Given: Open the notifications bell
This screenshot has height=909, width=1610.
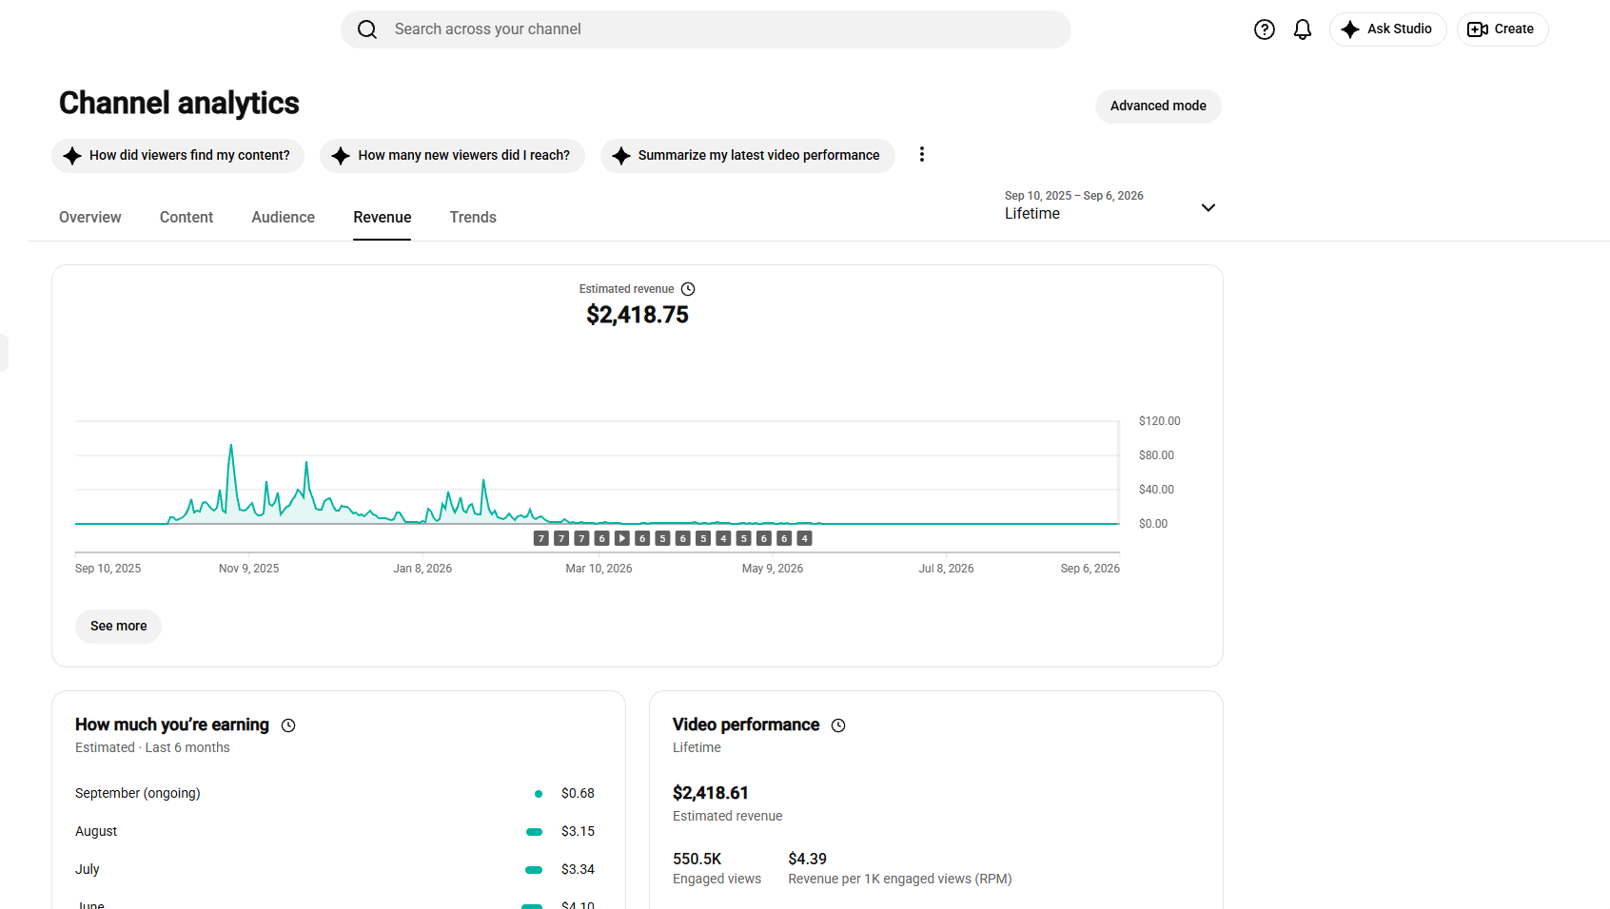Looking at the screenshot, I should point(1303,29).
